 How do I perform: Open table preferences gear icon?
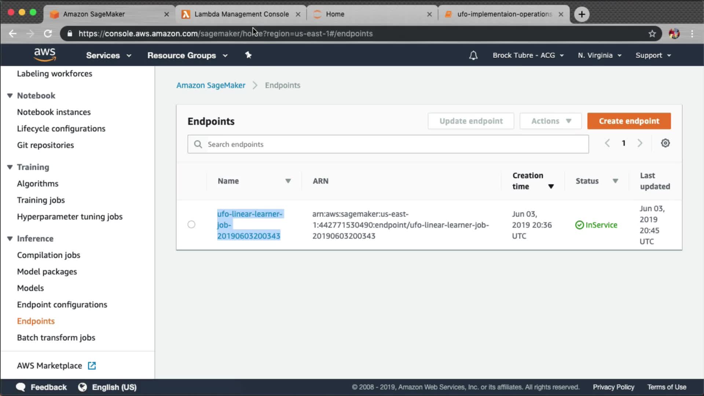665,143
